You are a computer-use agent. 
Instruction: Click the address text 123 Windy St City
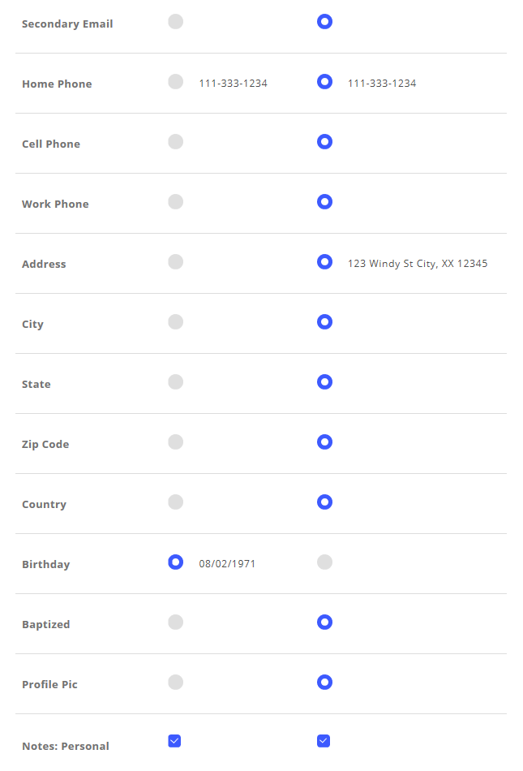[418, 264]
